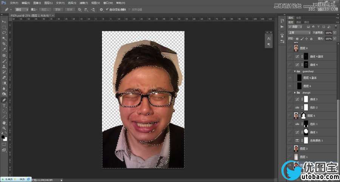Select the Rectangular Marquee tool
Screen dimensions: 340x182
coord(4,27)
